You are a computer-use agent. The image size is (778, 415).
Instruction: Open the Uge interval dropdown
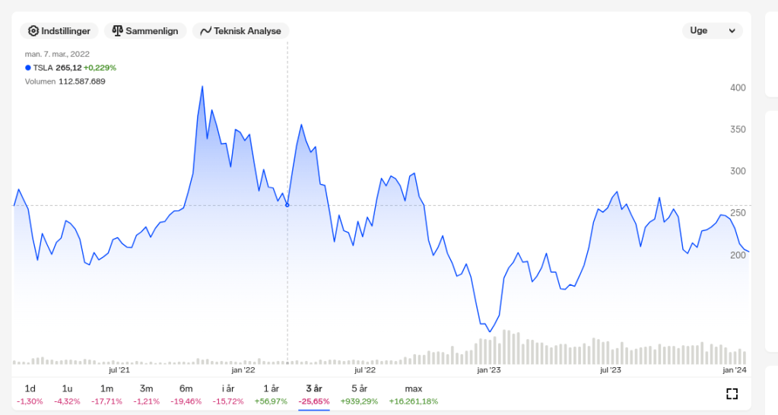point(712,30)
